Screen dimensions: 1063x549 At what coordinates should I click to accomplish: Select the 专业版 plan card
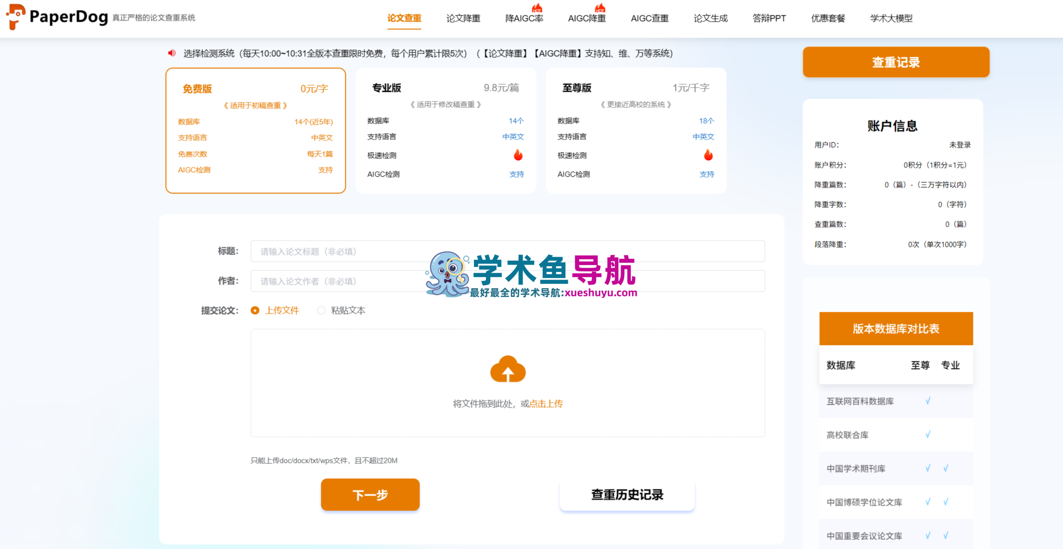446,130
